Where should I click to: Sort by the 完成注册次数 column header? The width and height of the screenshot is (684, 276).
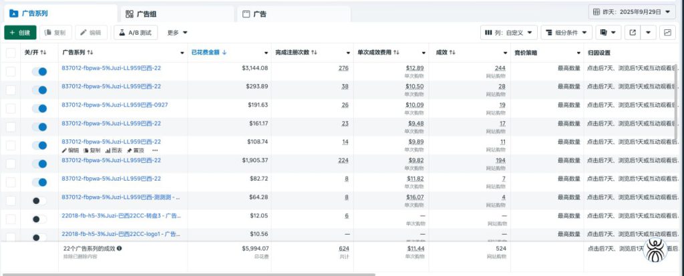point(296,53)
